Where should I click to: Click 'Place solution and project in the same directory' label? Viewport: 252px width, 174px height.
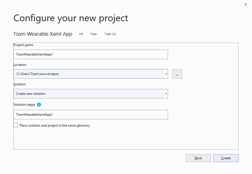pos(55,125)
